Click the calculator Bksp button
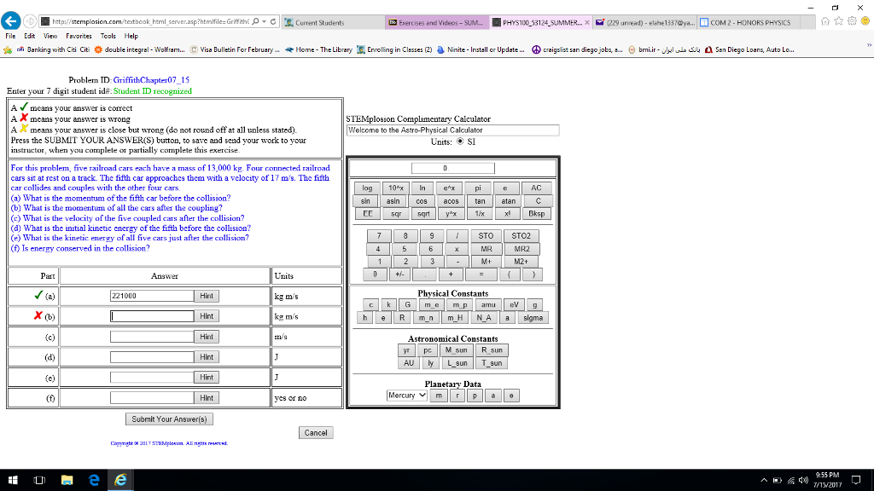 pyautogui.click(x=536, y=214)
